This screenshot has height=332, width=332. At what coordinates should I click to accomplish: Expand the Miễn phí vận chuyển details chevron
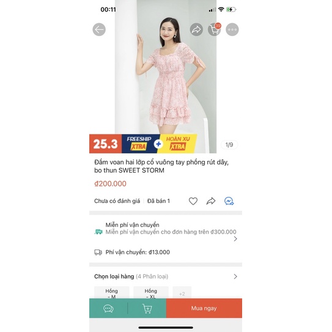235,239
